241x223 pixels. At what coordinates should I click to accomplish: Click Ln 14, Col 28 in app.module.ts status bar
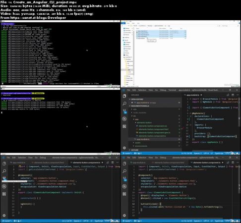coord(186,153)
